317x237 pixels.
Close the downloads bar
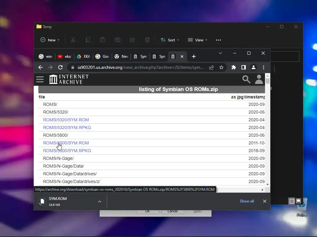click(x=265, y=201)
